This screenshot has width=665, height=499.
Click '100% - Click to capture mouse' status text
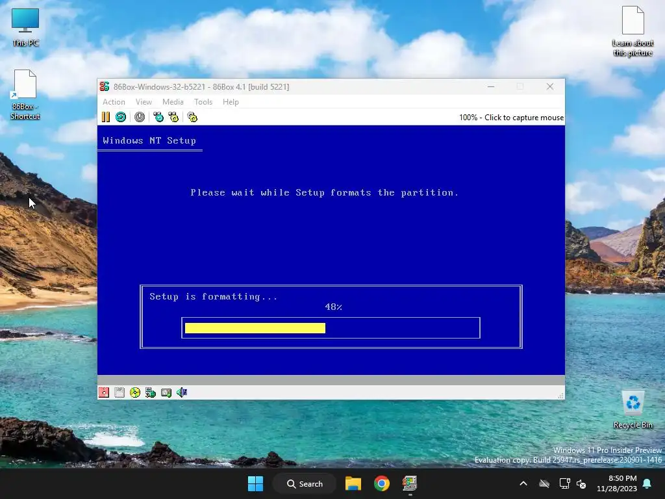coord(512,118)
